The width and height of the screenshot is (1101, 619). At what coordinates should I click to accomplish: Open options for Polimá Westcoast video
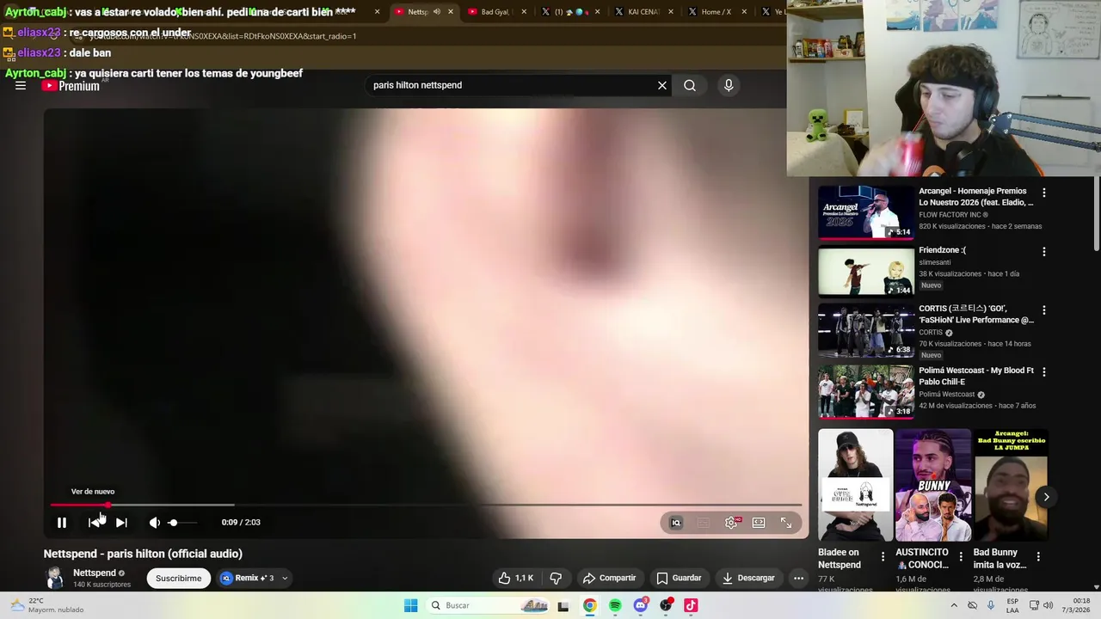1044,372
